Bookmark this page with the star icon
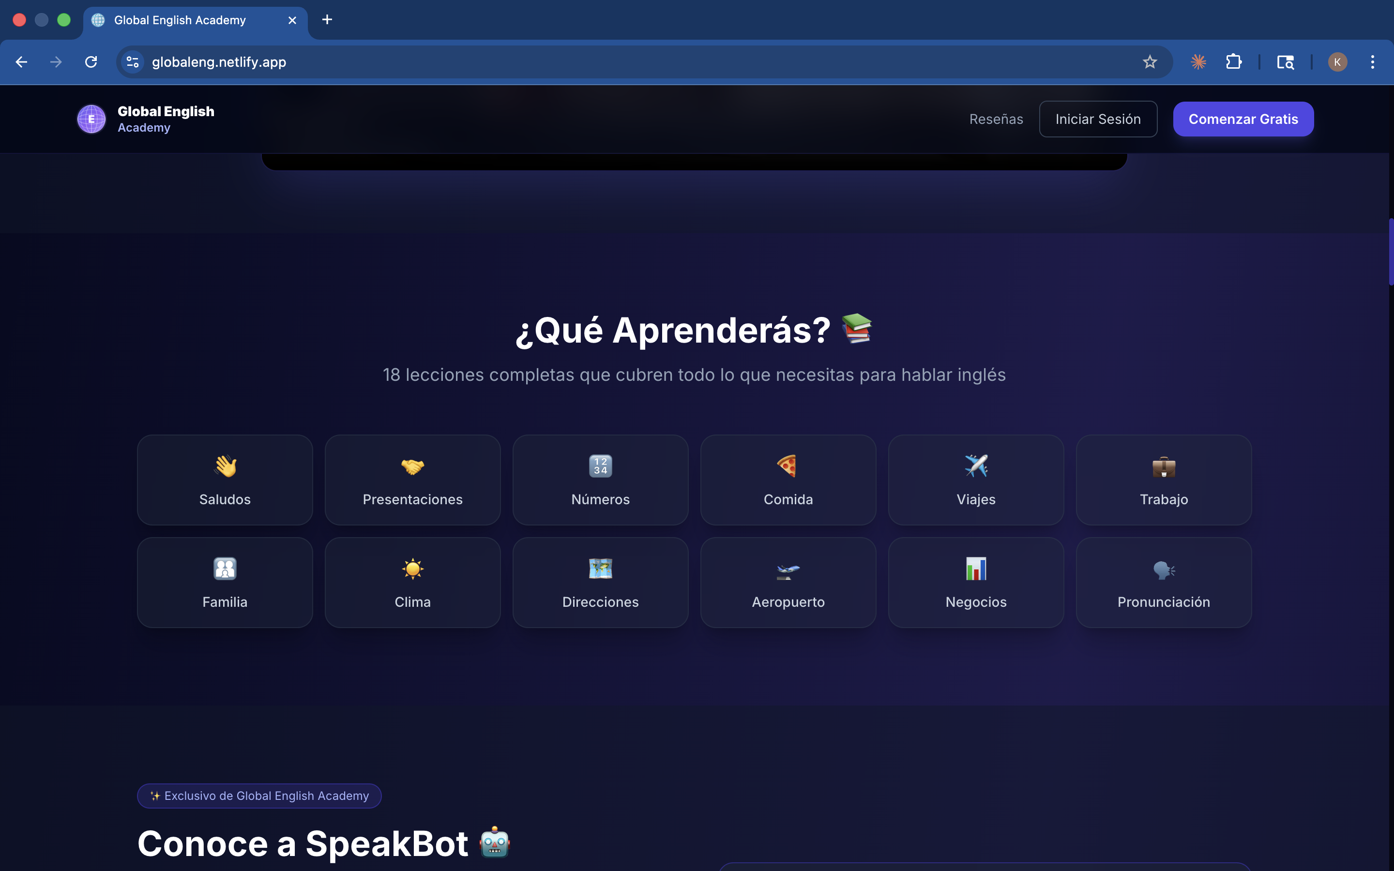The width and height of the screenshot is (1394, 871). coord(1150,61)
